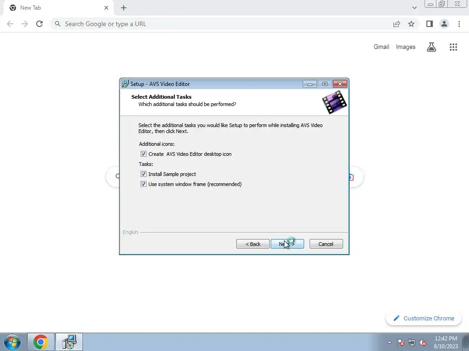469x351 pixels.
Task: Click the share page icon in address bar
Action: [x=397, y=24]
